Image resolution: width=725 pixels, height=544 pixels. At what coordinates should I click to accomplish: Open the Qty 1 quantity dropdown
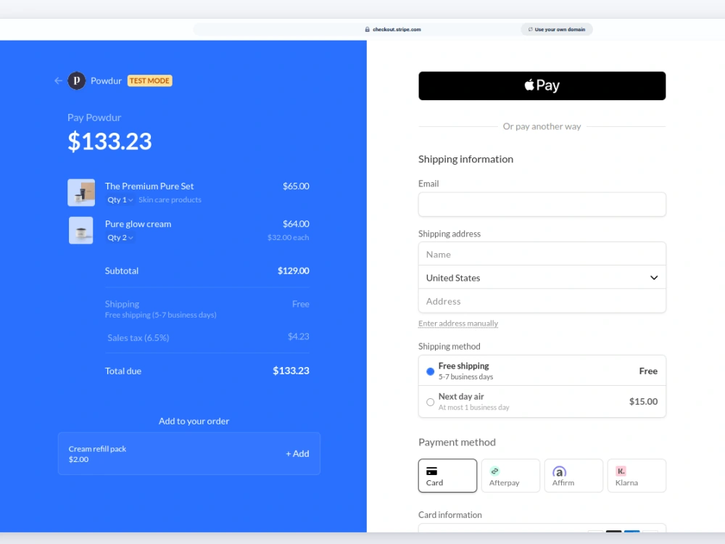pyautogui.click(x=120, y=200)
